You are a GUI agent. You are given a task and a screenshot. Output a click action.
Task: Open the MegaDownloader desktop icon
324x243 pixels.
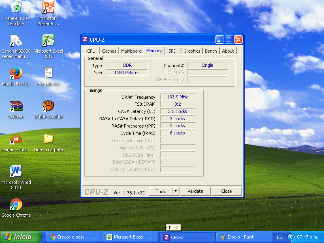click(16, 139)
